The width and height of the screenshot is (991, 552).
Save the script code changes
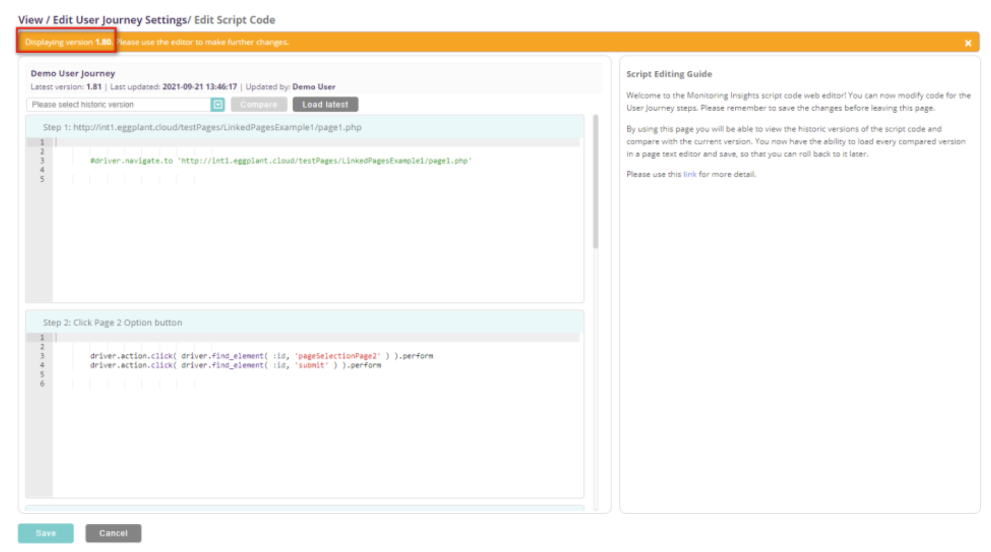[x=46, y=533]
